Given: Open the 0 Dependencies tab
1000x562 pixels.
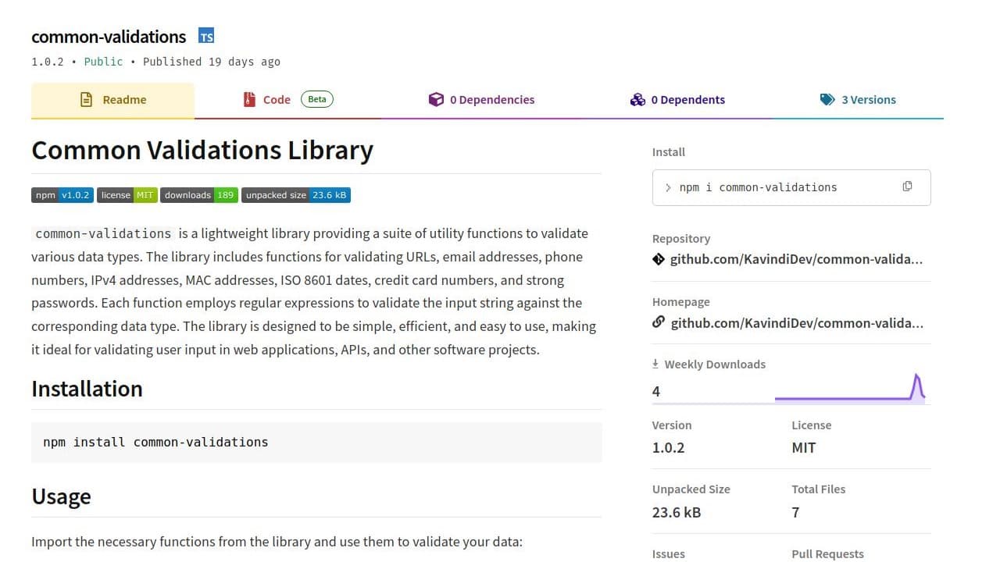Looking at the screenshot, I should [x=482, y=100].
